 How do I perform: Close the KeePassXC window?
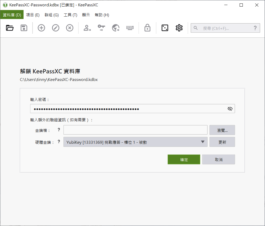coord(257,5)
